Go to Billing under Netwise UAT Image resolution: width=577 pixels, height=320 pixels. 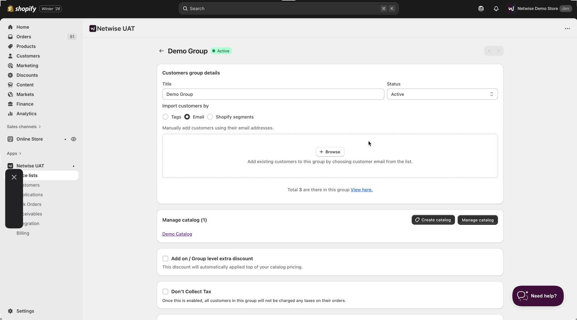pyautogui.click(x=23, y=233)
